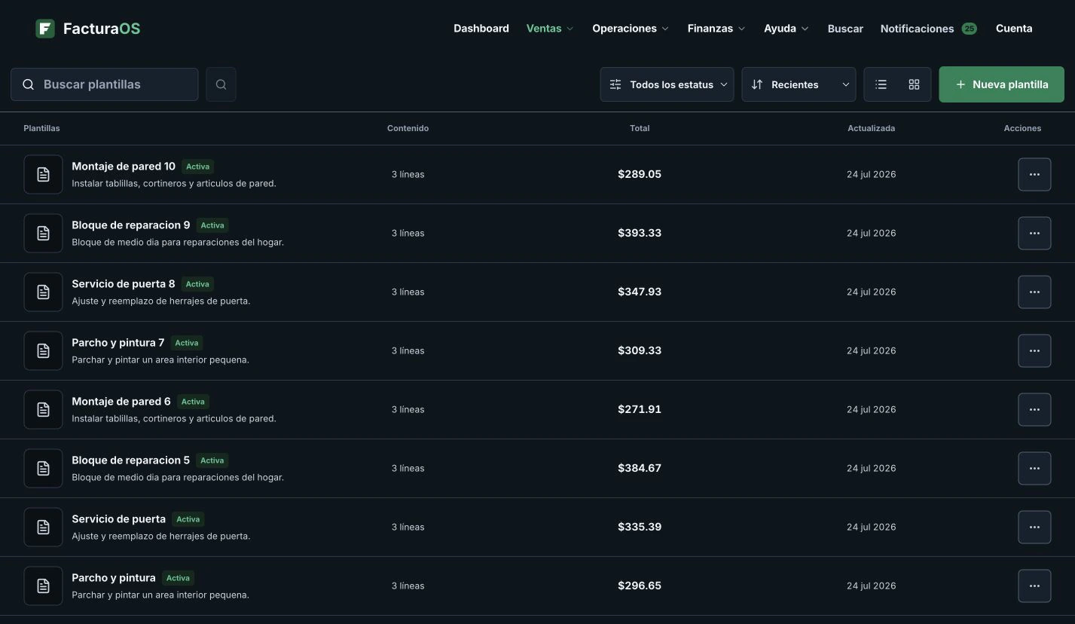
Task: Expand the Ventas navigation menu
Action: coord(550,29)
